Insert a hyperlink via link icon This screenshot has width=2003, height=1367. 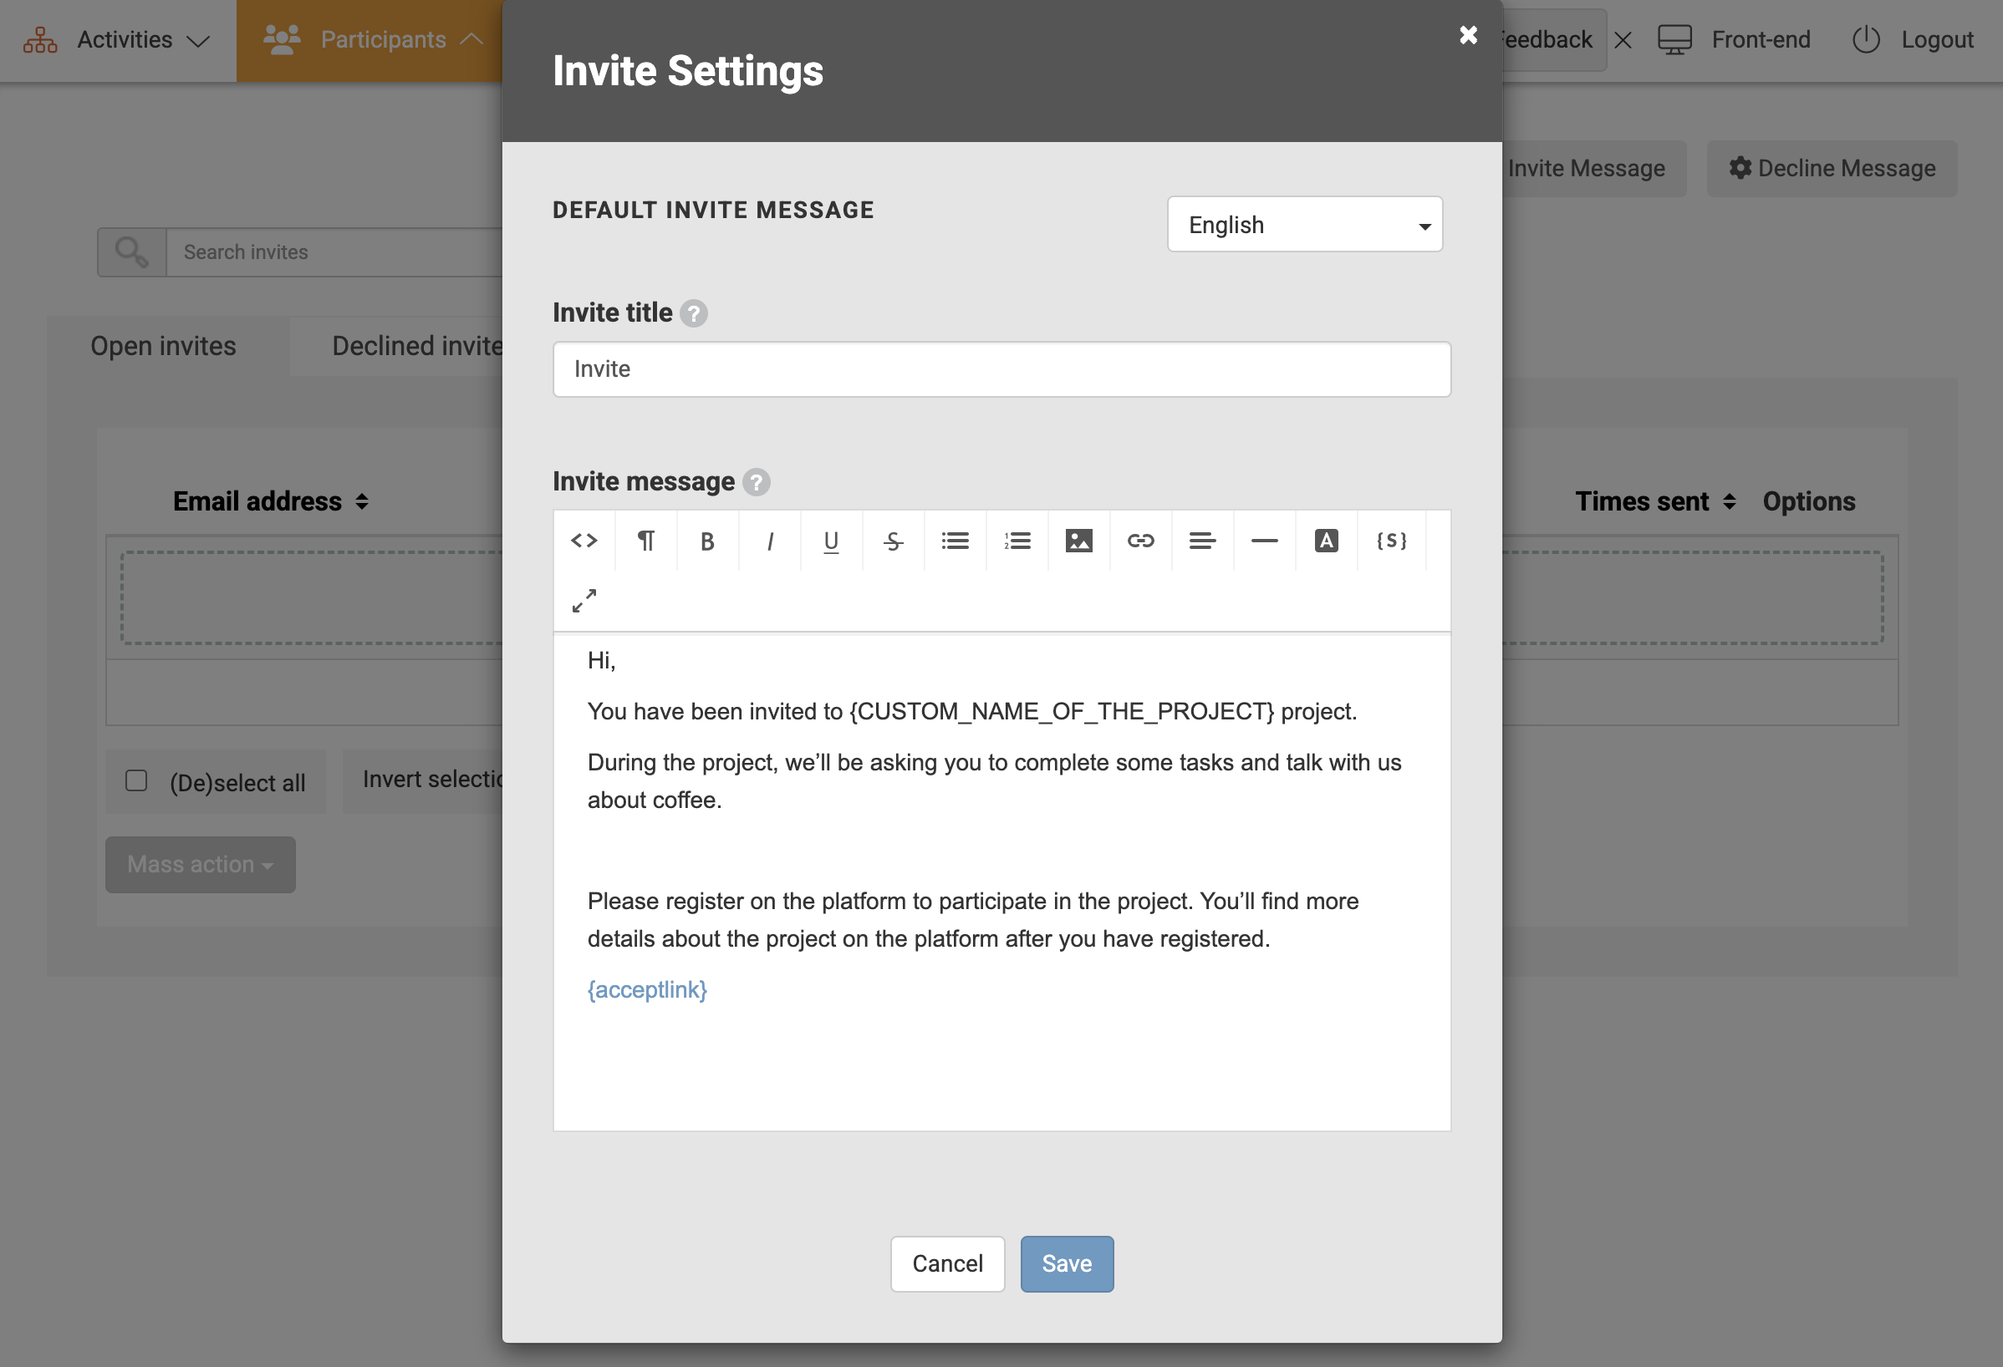click(1140, 541)
